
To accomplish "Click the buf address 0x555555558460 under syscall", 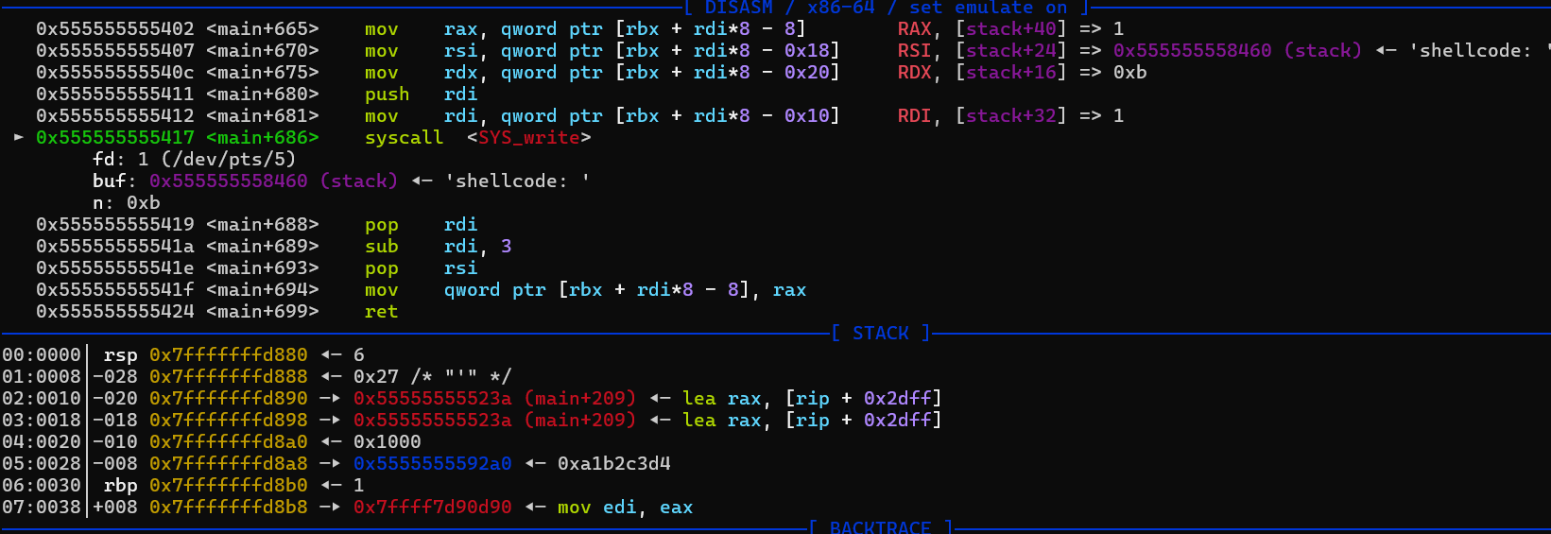I will [x=228, y=181].
